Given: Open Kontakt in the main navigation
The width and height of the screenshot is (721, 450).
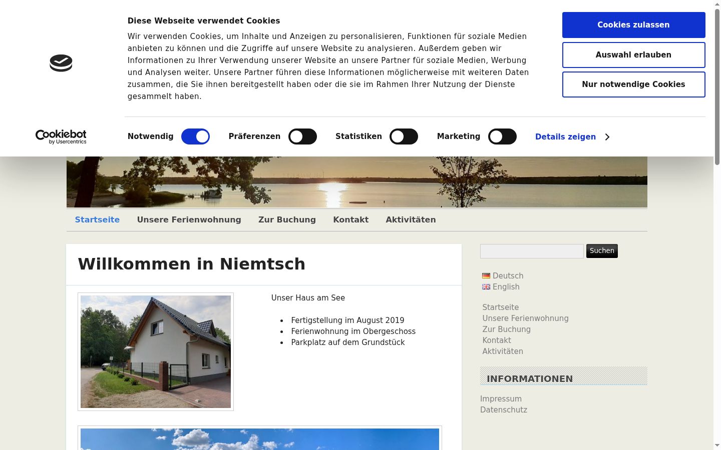Looking at the screenshot, I should tap(350, 219).
